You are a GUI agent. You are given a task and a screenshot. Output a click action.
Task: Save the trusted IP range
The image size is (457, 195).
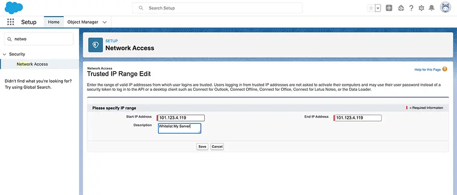(202, 146)
